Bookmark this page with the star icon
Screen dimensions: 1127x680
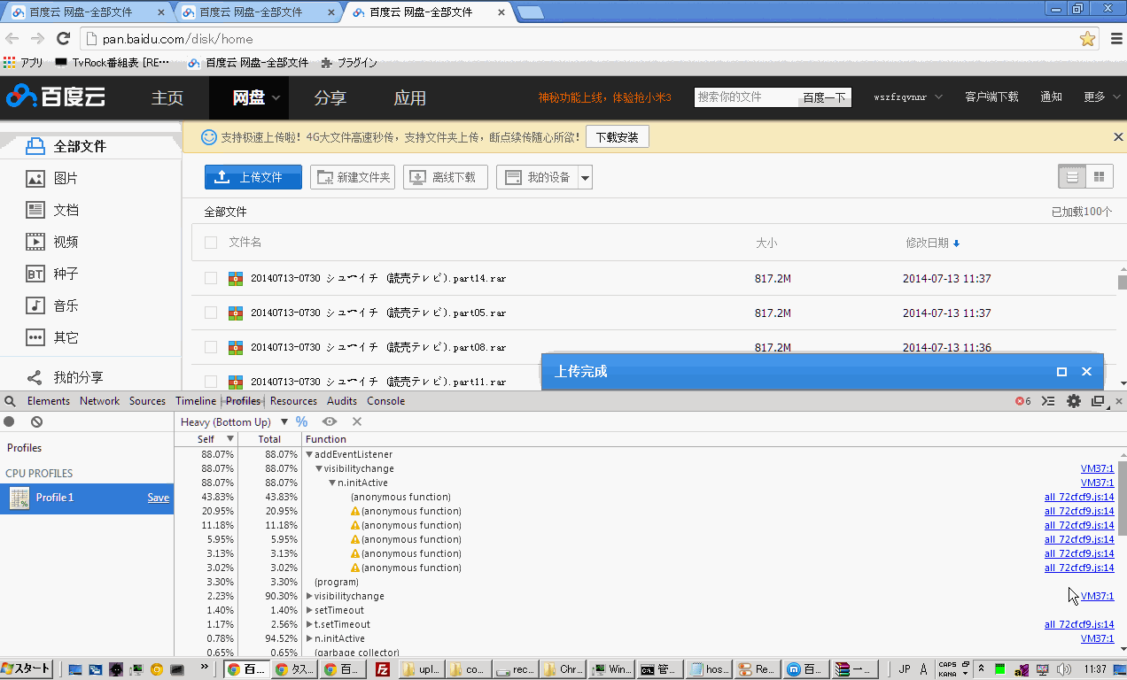point(1088,39)
